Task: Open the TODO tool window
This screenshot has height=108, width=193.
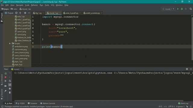Action: pyautogui.click(x=20, y=103)
